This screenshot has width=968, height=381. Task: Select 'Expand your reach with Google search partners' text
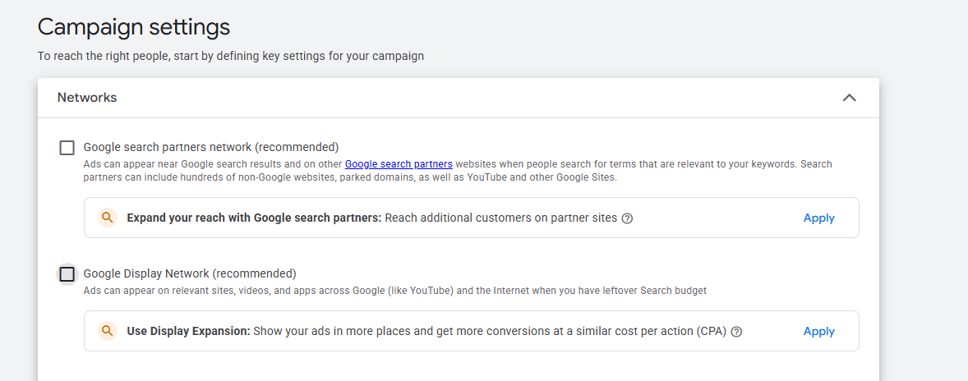pos(254,218)
